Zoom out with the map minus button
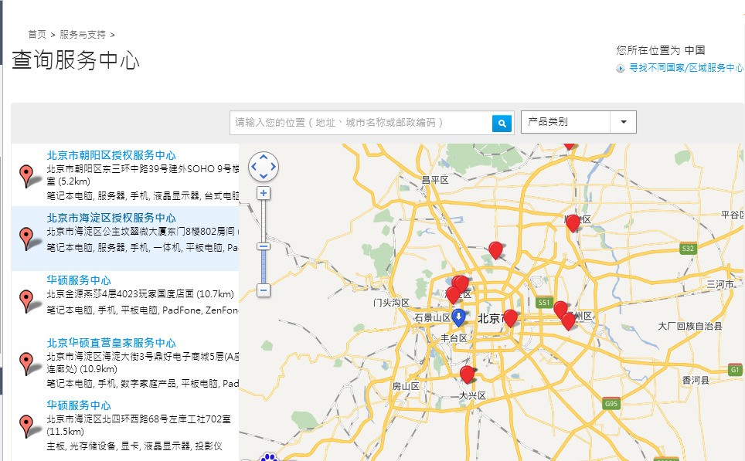 264,290
